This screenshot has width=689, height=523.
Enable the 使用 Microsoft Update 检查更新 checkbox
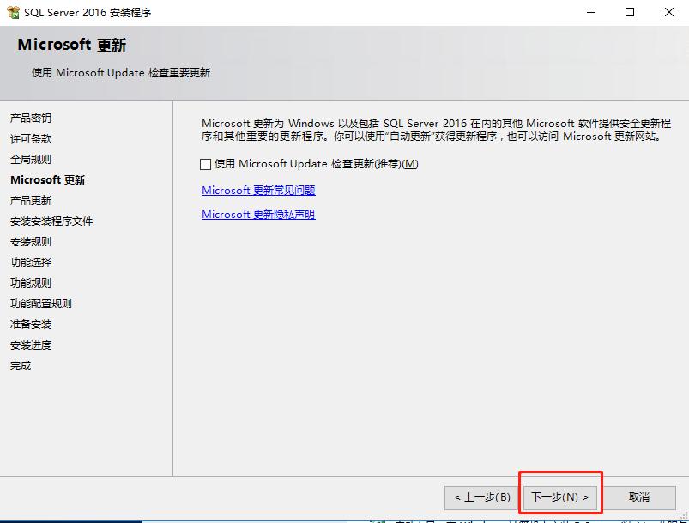click(x=205, y=164)
